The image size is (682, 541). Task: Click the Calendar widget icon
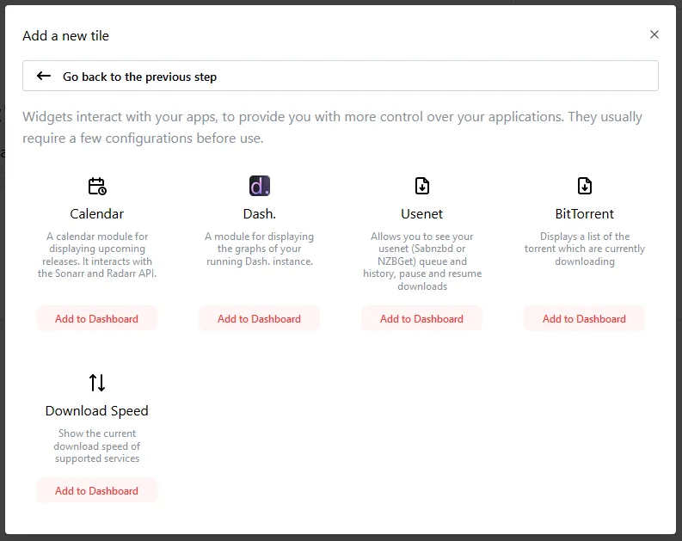click(x=97, y=186)
